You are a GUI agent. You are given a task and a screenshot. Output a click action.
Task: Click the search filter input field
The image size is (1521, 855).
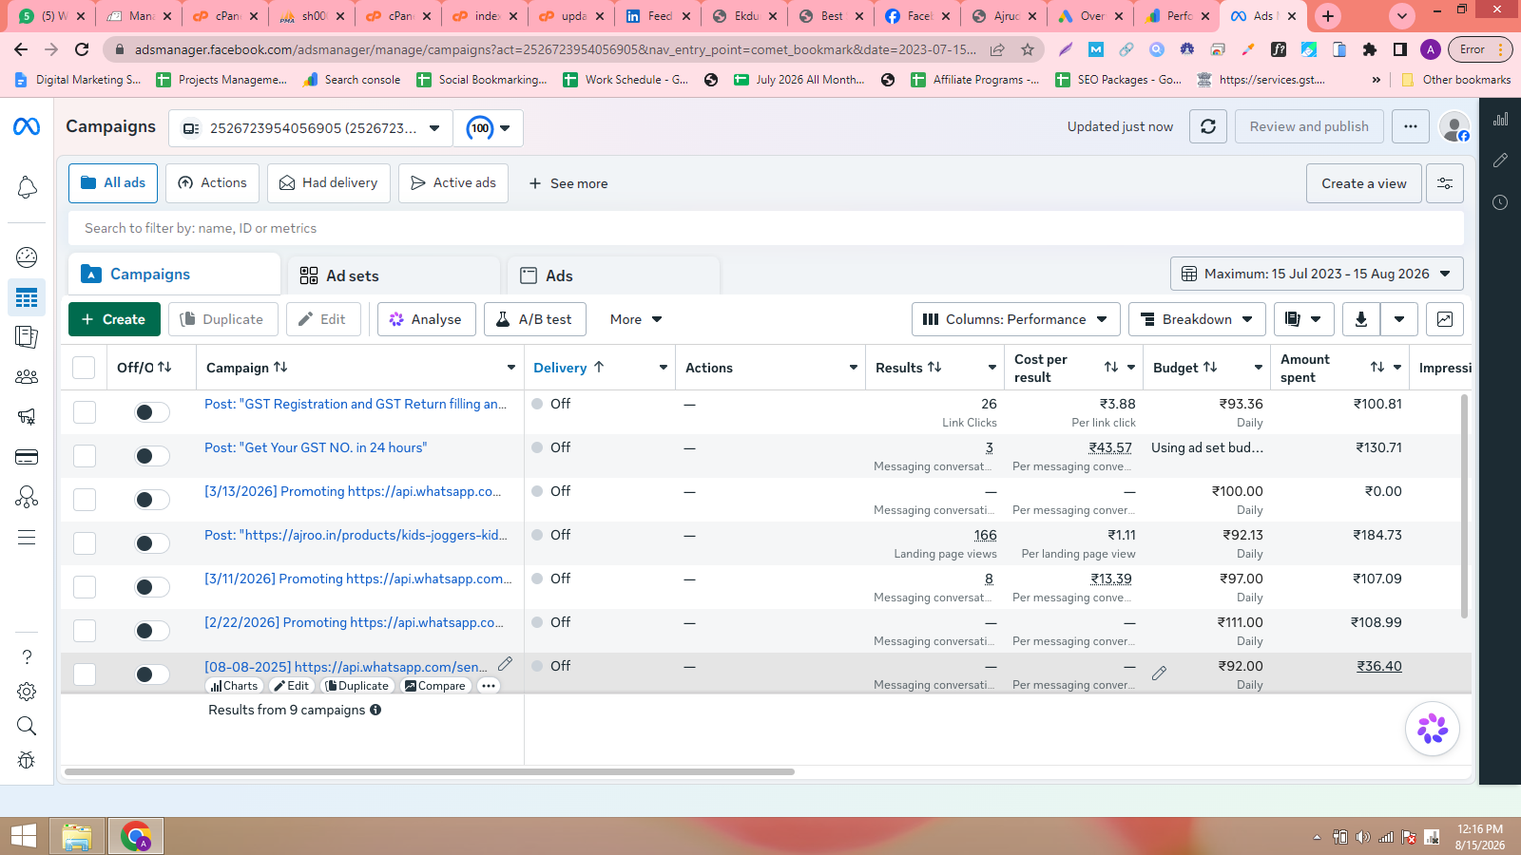(x=766, y=228)
